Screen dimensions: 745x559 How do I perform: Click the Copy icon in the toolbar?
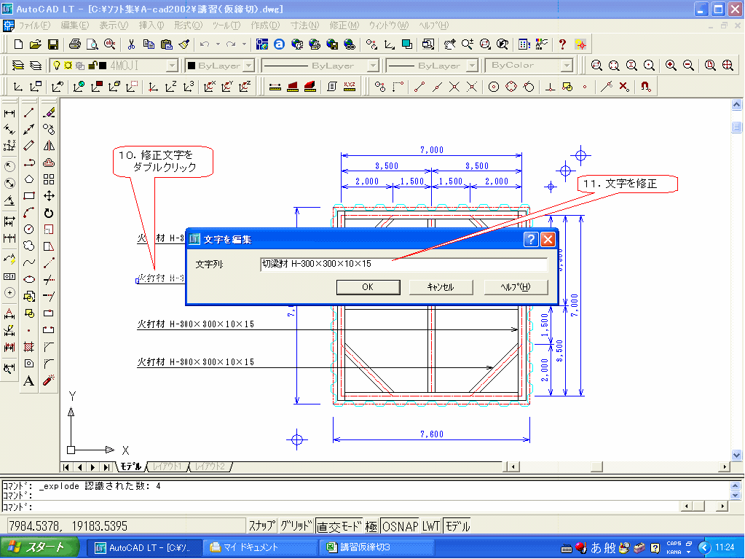[149, 44]
